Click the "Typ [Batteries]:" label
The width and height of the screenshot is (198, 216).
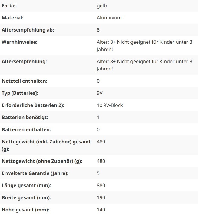(20, 93)
